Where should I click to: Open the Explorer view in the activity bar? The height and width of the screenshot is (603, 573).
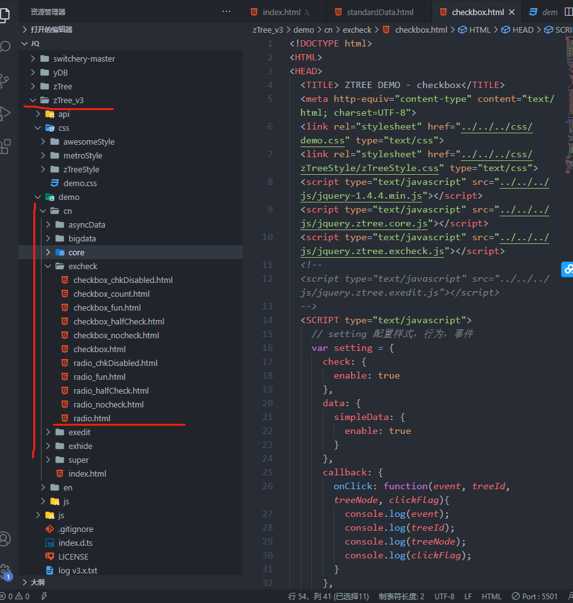point(4,14)
